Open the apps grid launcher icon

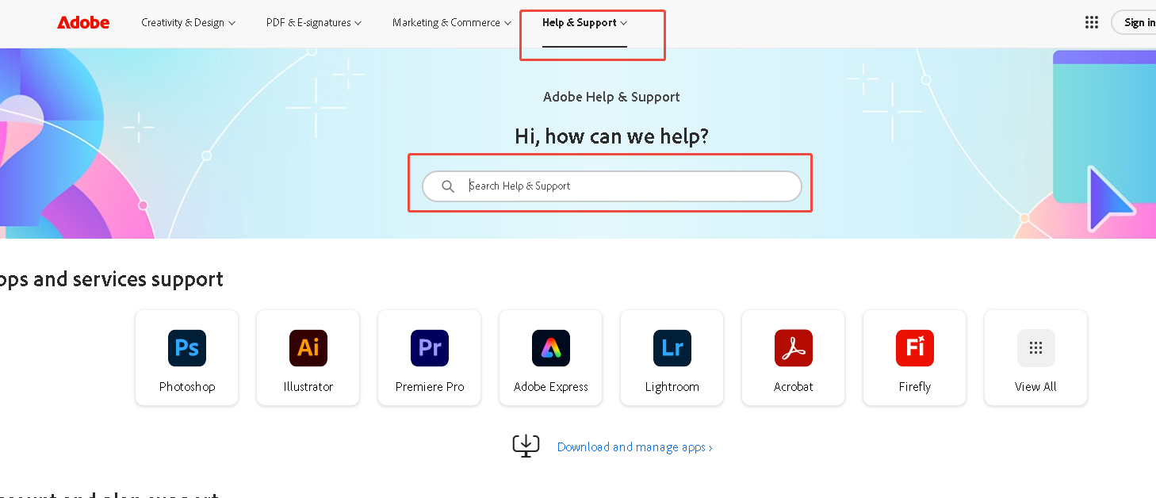[x=1092, y=22]
